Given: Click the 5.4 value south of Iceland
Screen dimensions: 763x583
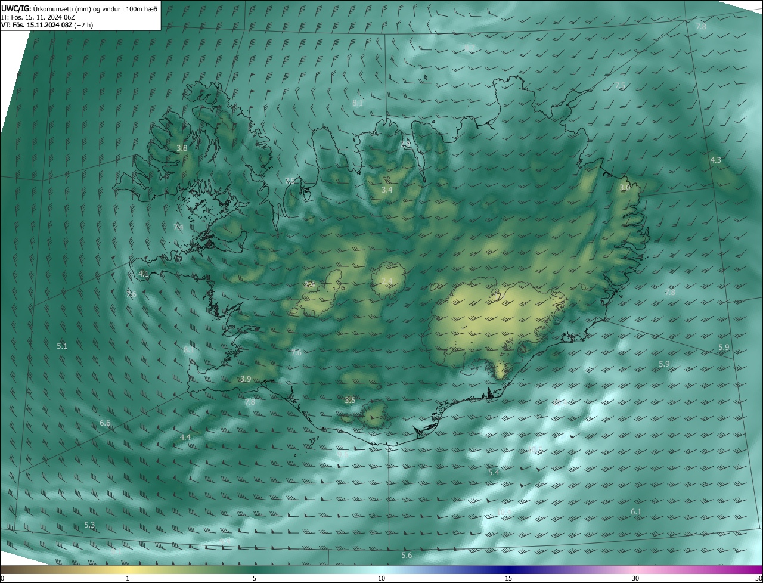Looking at the screenshot, I should pos(494,472).
